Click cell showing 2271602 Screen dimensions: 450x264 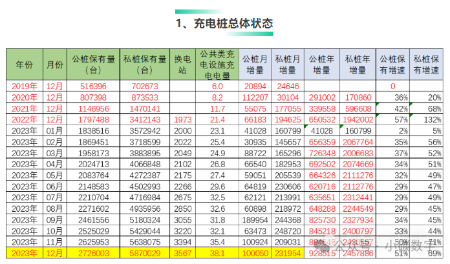(93, 208)
